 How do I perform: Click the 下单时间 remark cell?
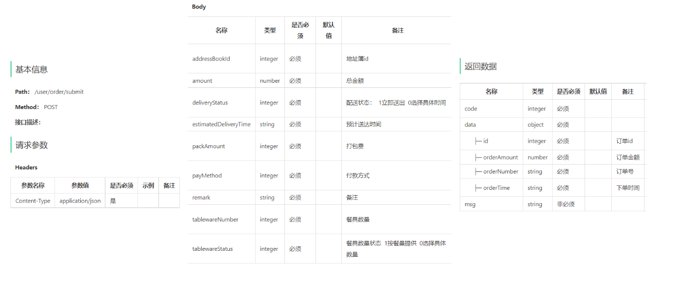(x=628, y=188)
